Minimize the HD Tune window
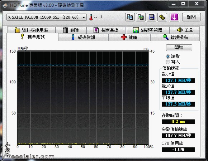The width and height of the screenshot is (208, 161). point(173,4)
